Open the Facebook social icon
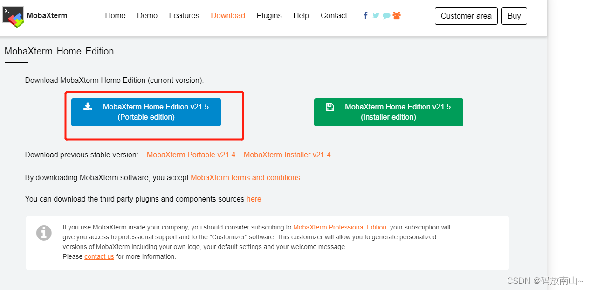The image size is (590, 290). point(365,15)
